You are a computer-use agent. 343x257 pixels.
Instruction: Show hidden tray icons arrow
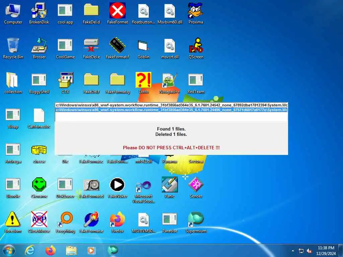(x=293, y=251)
